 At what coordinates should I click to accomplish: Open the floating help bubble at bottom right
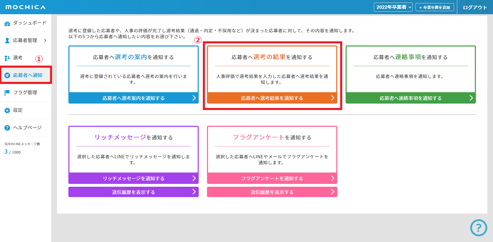tap(478, 228)
